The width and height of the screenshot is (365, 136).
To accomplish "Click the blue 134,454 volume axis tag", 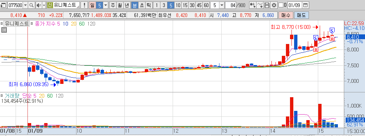I will click(355, 120).
